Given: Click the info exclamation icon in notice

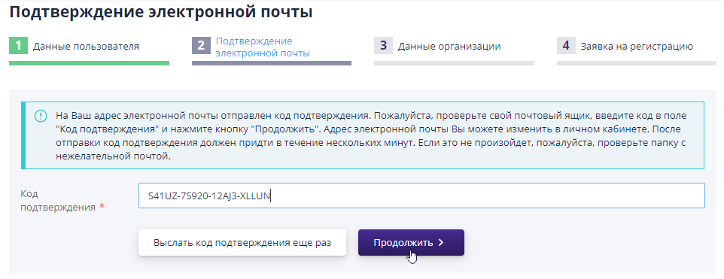Looking at the screenshot, I should tap(41, 116).
